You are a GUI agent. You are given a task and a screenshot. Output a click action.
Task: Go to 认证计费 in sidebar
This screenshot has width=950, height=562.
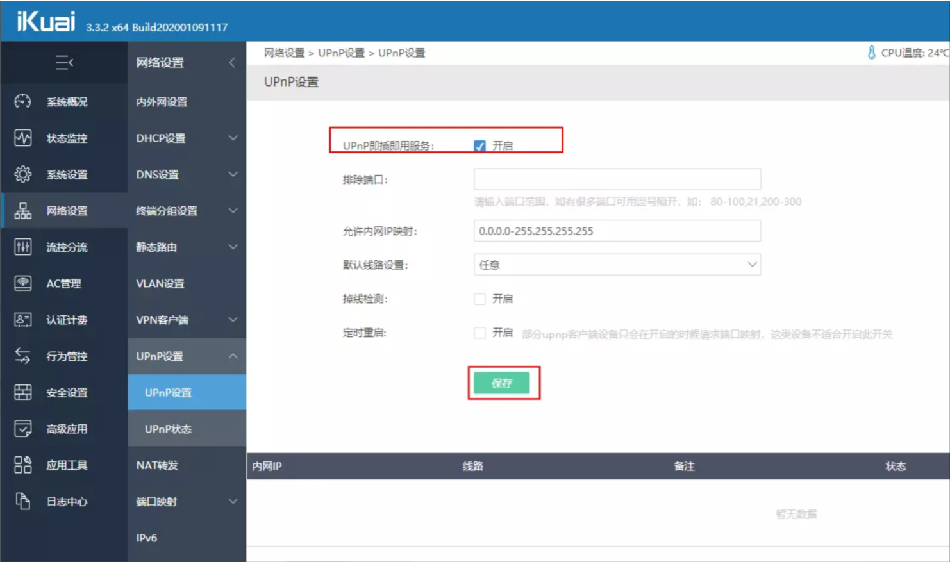point(67,320)
